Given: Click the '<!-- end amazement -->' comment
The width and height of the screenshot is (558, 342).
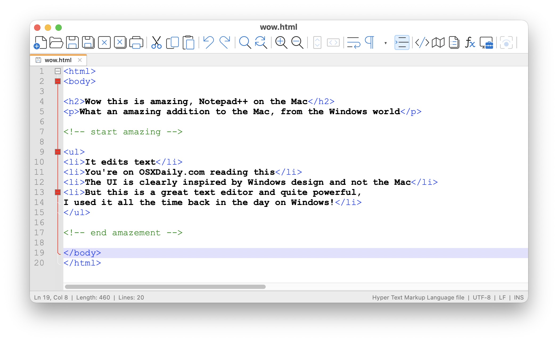Looking at the screenshot, I should pyautogui.click(x=123, y=233).
